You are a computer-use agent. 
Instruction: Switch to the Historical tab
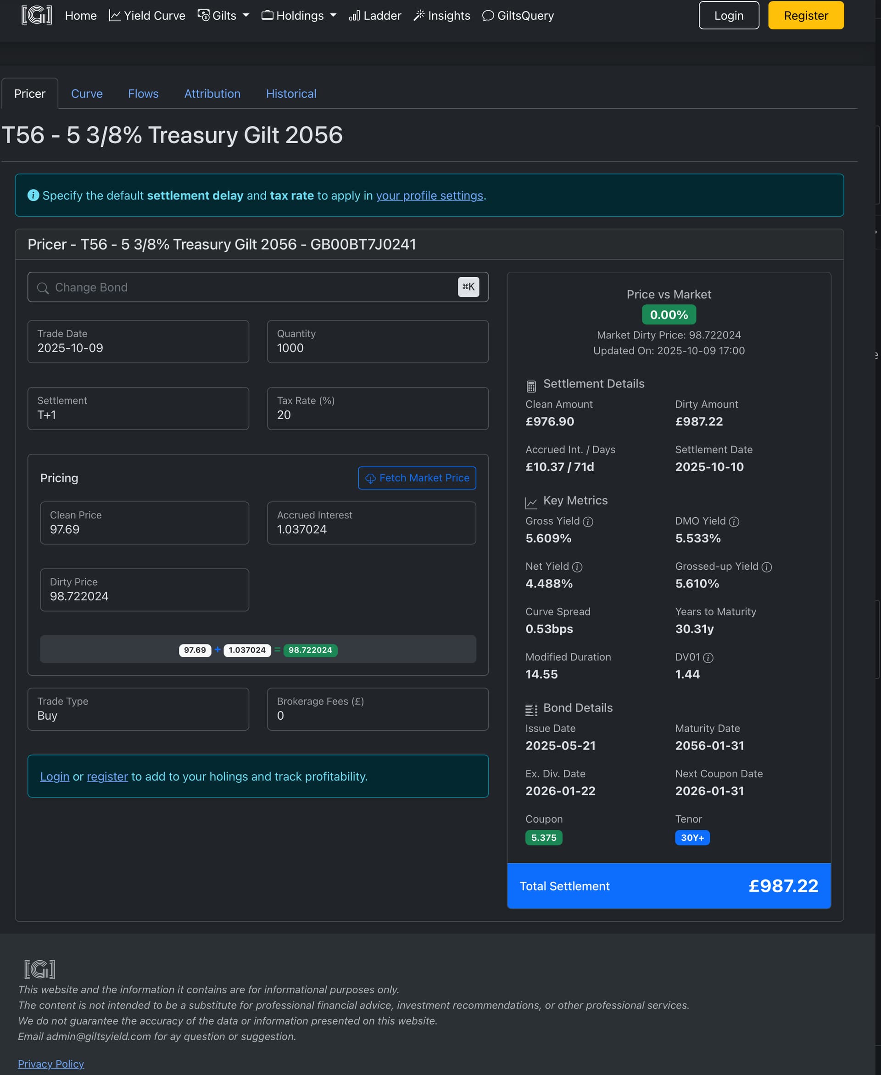click(x=291, y=94)
